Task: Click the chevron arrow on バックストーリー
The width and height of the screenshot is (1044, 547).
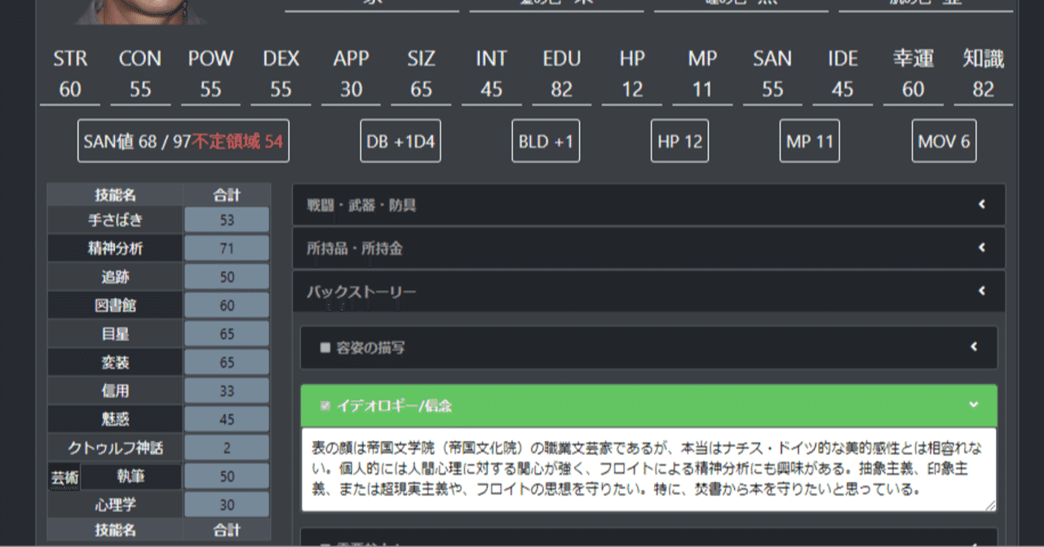Action: tap(982, 291)
